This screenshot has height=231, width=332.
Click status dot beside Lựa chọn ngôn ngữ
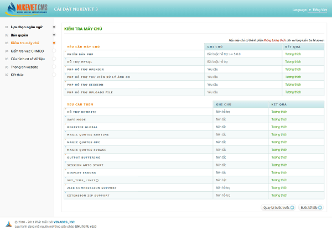54,27
